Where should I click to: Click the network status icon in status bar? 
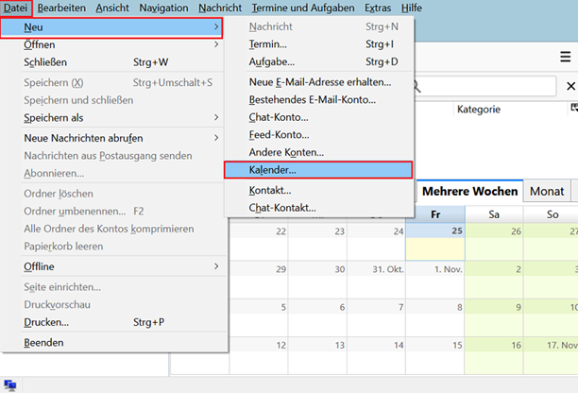9,384
